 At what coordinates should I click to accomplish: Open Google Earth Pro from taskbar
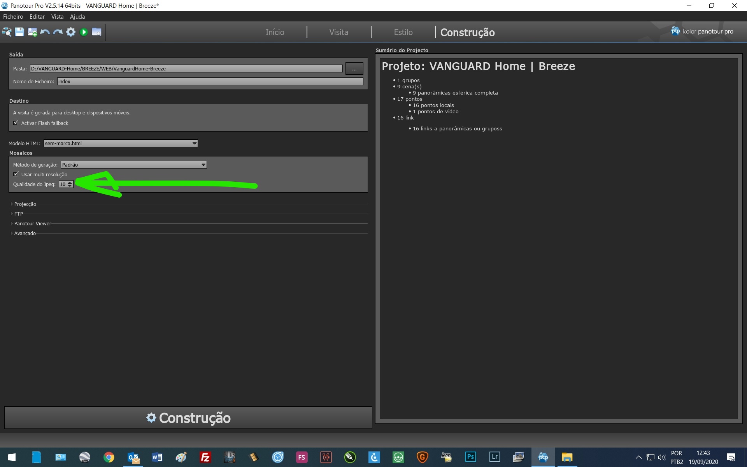tap(84, 457)
